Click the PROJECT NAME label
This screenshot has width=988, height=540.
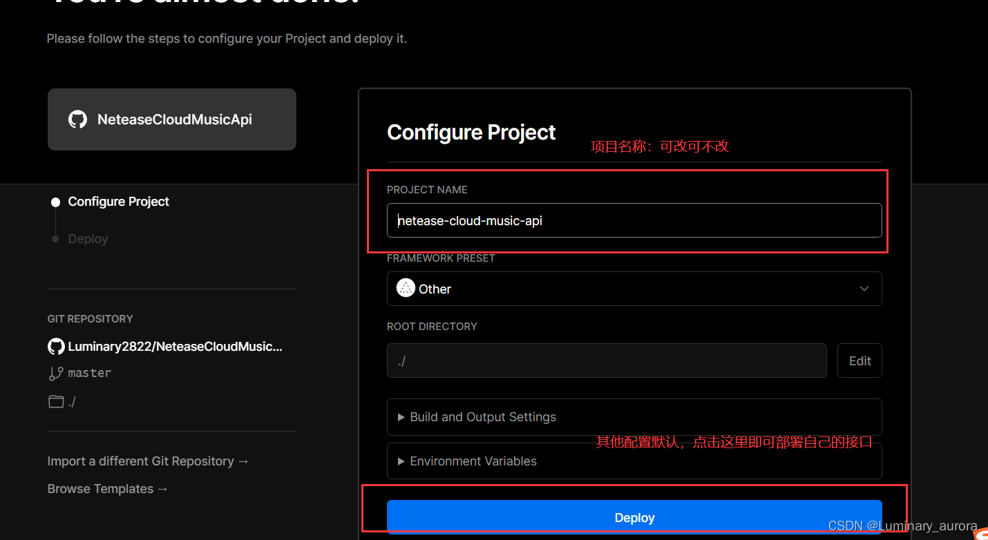click(427, 190)
